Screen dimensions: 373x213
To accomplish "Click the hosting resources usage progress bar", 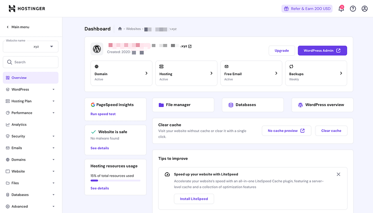I will point(115,181).
